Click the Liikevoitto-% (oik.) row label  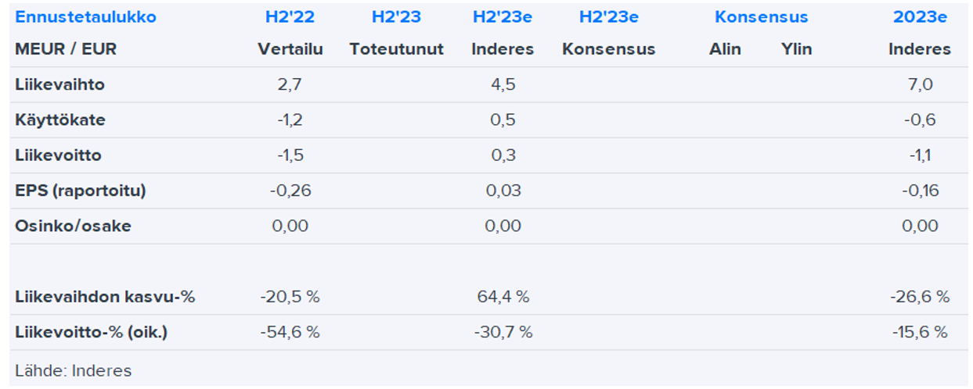tap(91, 332)
